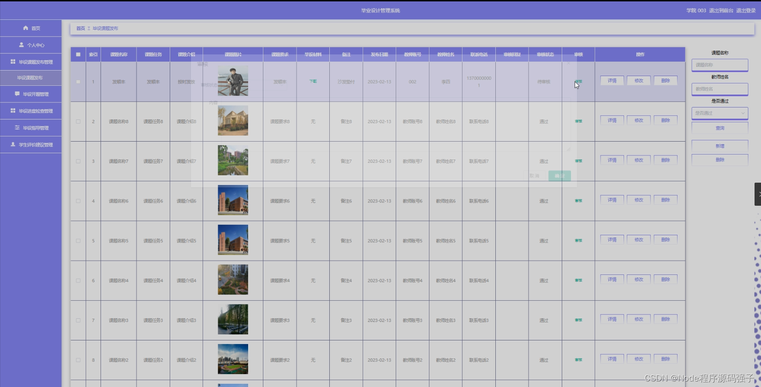
Task: Focus the 课题名称 search input field
Action: 719,65
